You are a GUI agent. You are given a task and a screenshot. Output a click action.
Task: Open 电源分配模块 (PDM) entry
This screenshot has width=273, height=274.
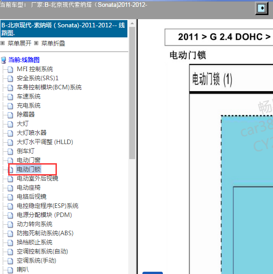pyautogui.click(x=44, y=215)
